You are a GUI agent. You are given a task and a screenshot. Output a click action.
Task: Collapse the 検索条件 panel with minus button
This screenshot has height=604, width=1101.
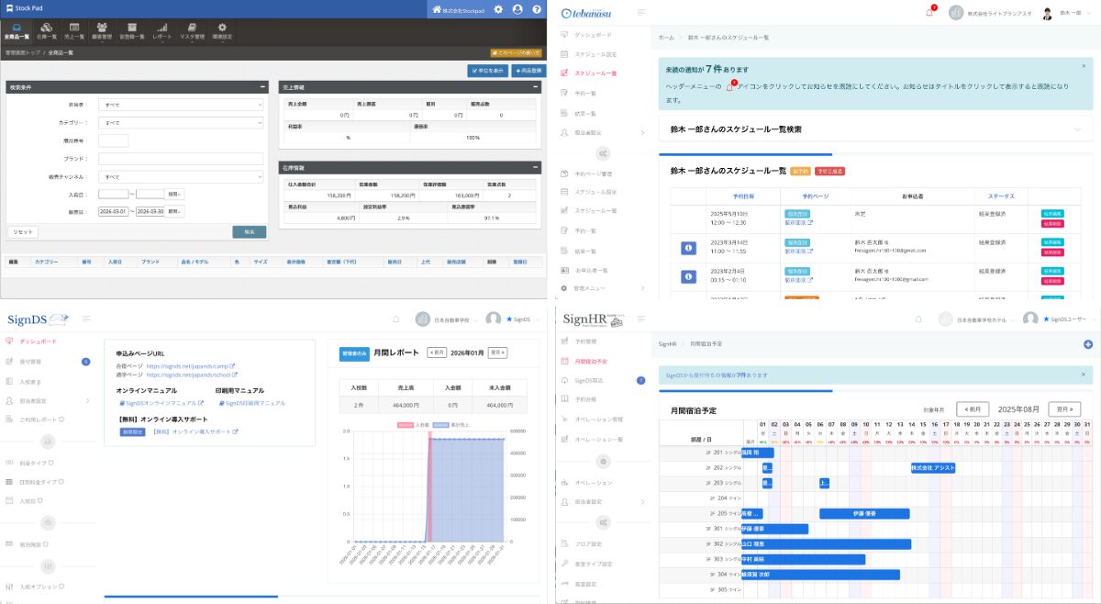click(x=263, y=86)
